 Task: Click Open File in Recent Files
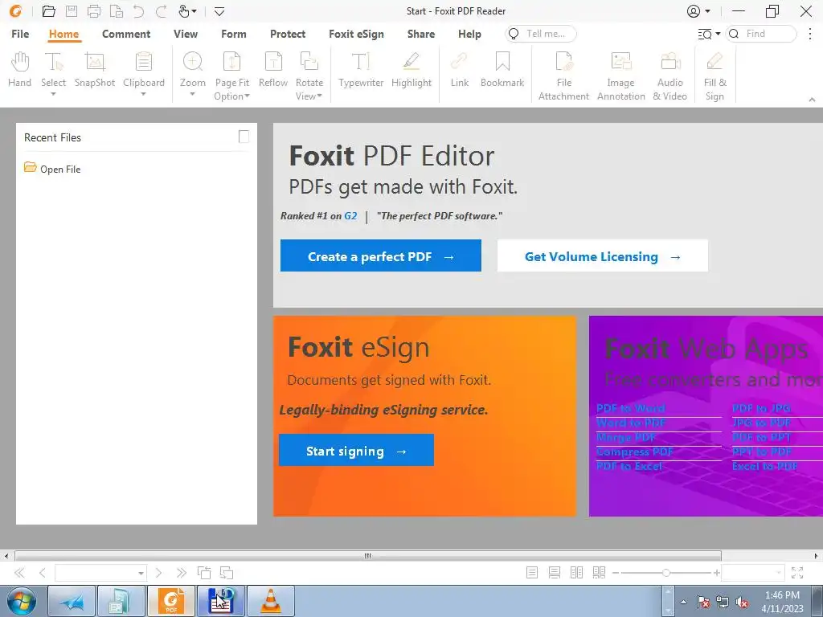[52, 169]
